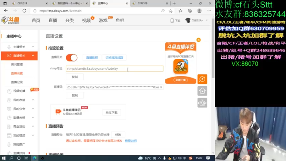Open 首页 in the top navigation
286x161 pixels.
[36, 20]
